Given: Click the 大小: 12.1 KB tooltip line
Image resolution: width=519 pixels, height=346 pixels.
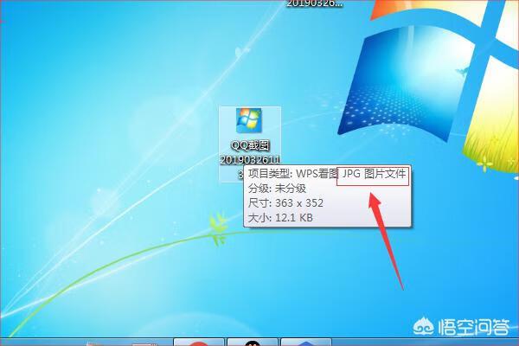Looking at the screenshot, I should 280,218.
